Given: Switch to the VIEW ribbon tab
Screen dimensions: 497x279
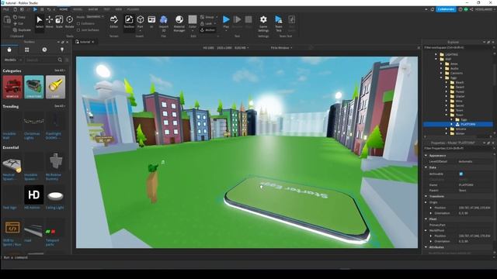Looking at the screenshot, I should click(x=119, y=9).
